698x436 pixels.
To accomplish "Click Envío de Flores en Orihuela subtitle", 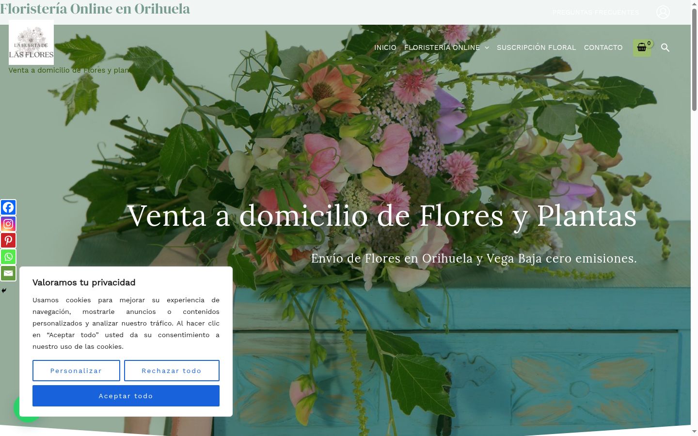I will click(x=474, y=258).
